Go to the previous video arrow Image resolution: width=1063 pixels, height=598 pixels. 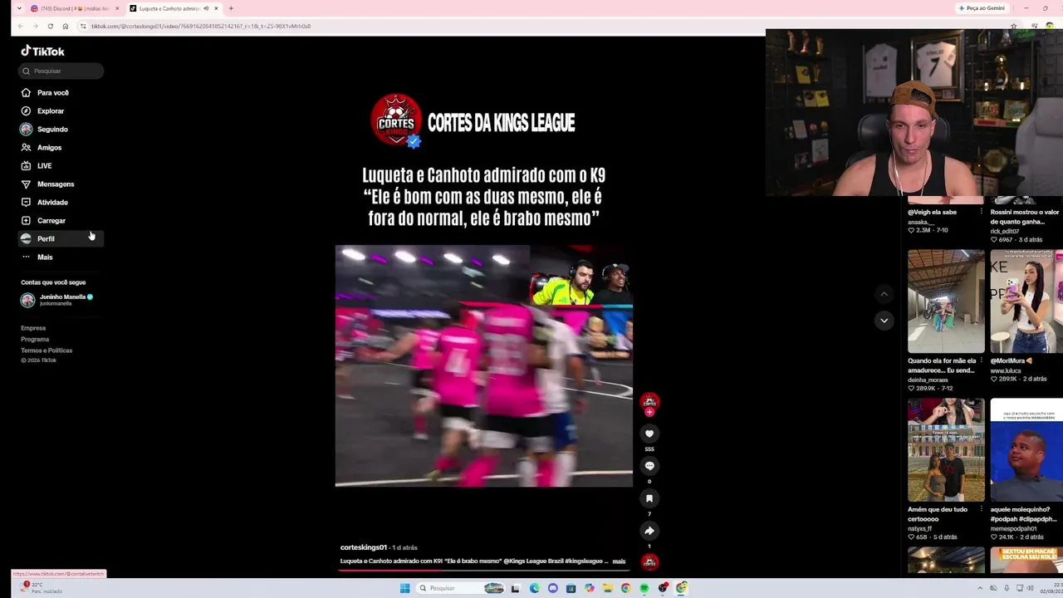click(x=884, y=294)
